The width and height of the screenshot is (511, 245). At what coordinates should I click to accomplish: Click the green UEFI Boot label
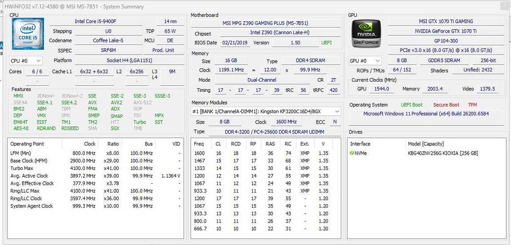pyautogui.click(x=411, y=105)
